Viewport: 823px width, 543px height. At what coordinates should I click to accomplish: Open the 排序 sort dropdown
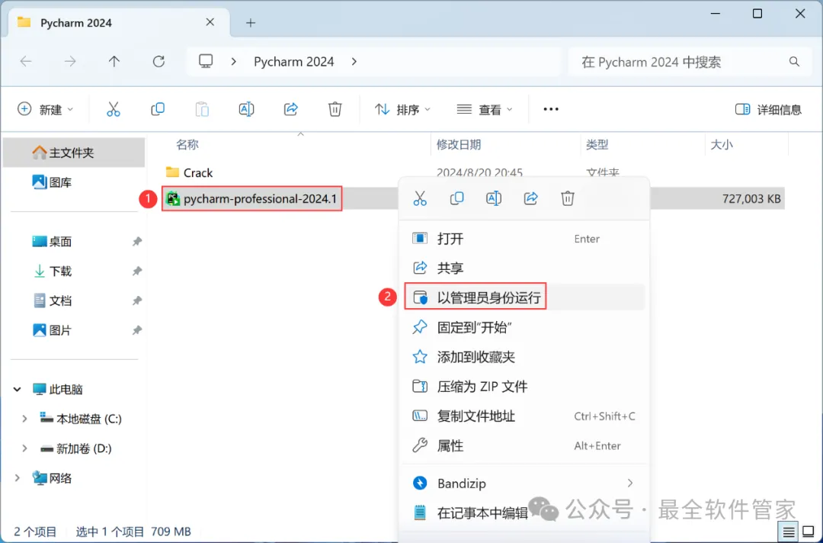402,109
